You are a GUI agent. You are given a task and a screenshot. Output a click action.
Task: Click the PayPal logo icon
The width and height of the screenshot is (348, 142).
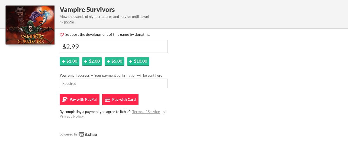click(65, 99)
